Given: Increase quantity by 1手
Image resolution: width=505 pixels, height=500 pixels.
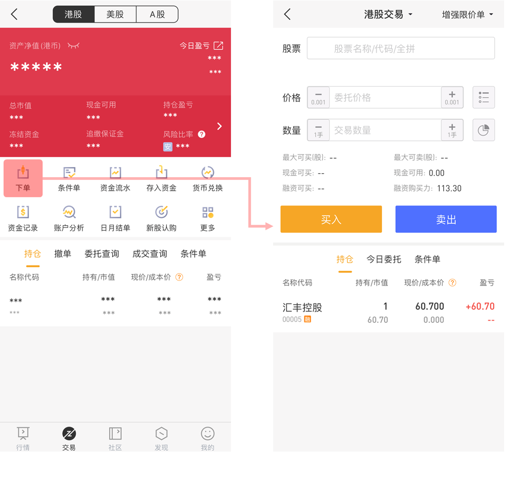Looking at the screenshot, I should coord(452,130).
